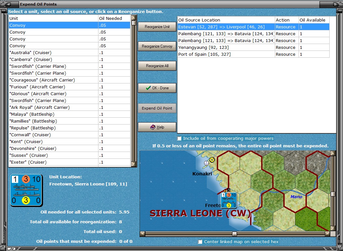Click the Unit column header
Image resolution: width=343 pixels, height=251 pixels.
(53, 18)
